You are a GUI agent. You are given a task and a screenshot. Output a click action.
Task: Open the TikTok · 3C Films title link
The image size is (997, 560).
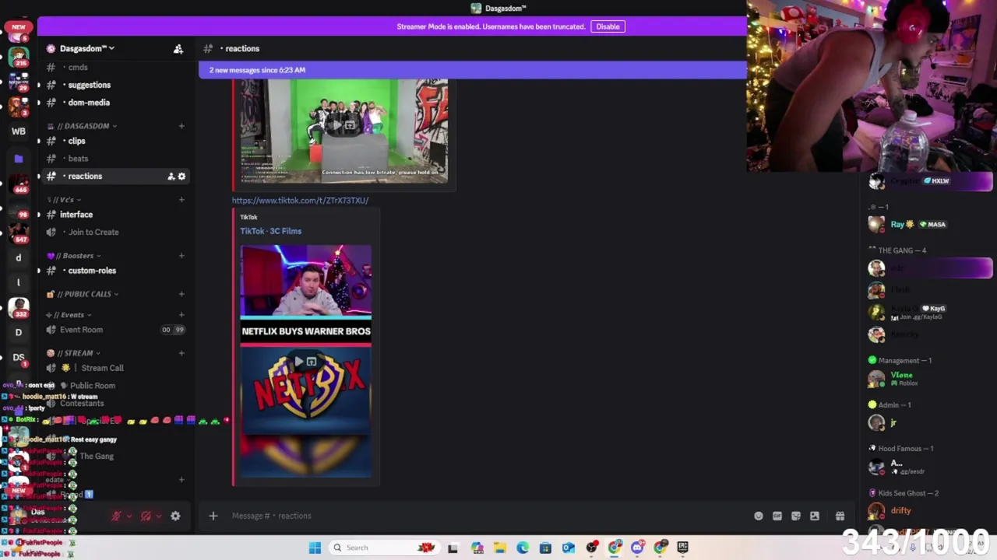(270, 231)
